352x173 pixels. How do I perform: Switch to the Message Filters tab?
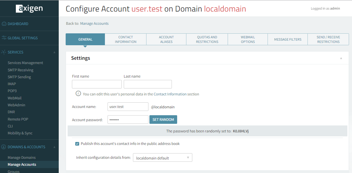pyautogui.click(x=288, y=39)
